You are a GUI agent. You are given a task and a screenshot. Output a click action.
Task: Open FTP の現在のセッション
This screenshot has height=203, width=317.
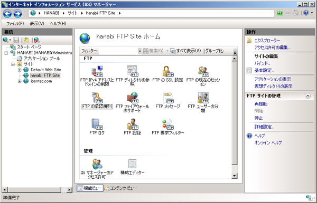(x=203, y=76)
